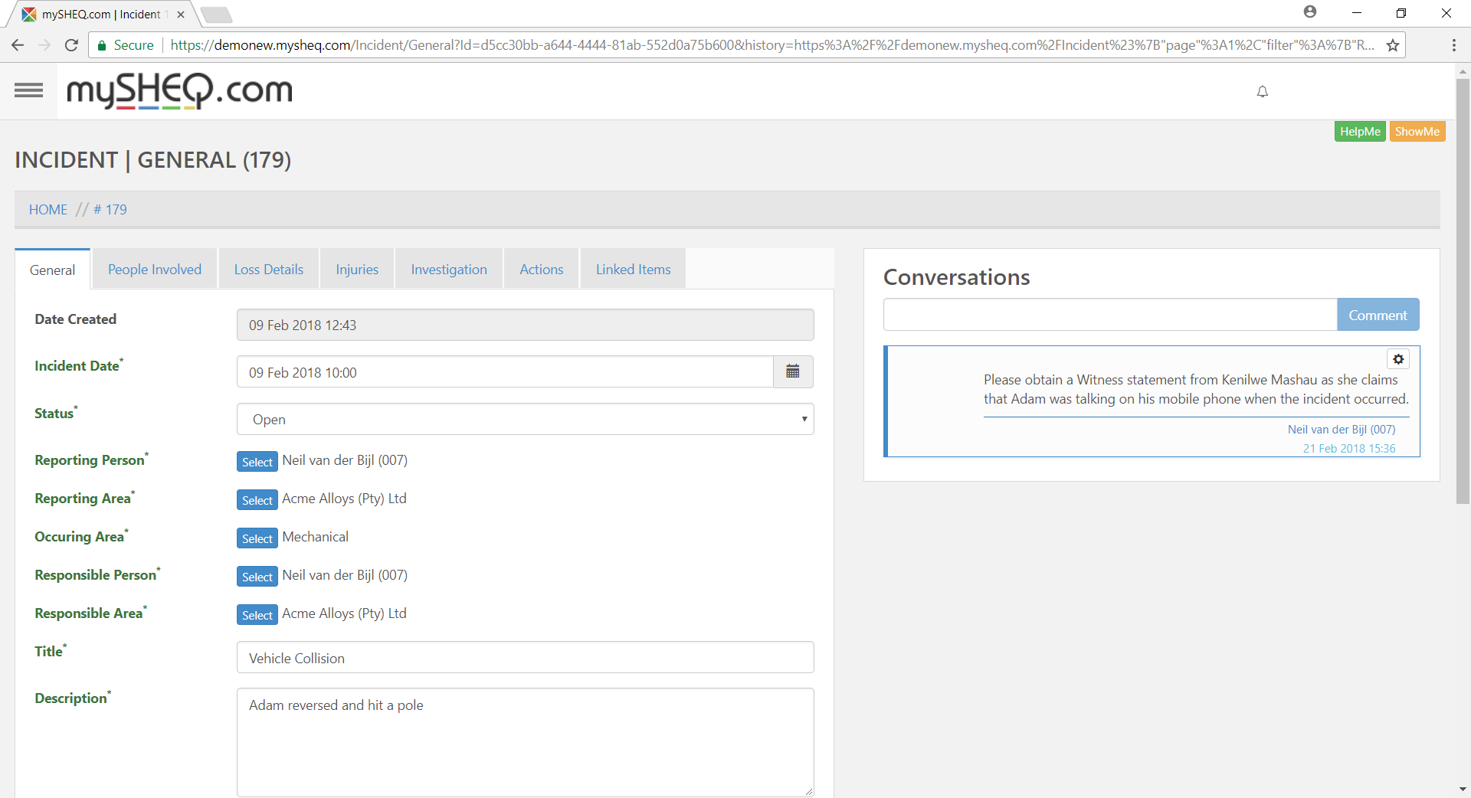Click Select beside Reporting Person

(257, 462)
